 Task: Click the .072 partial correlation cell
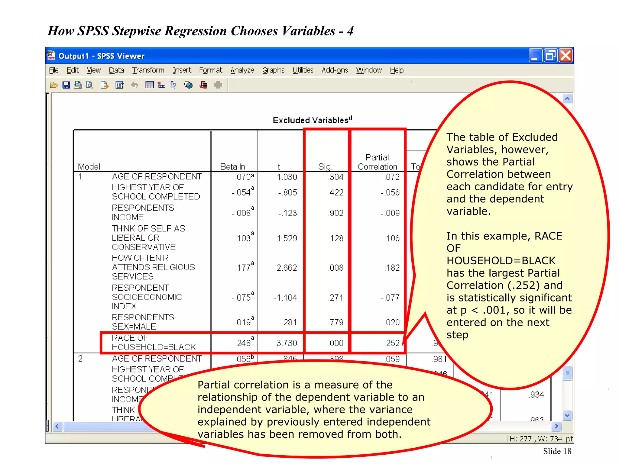(x=392, y=177)
